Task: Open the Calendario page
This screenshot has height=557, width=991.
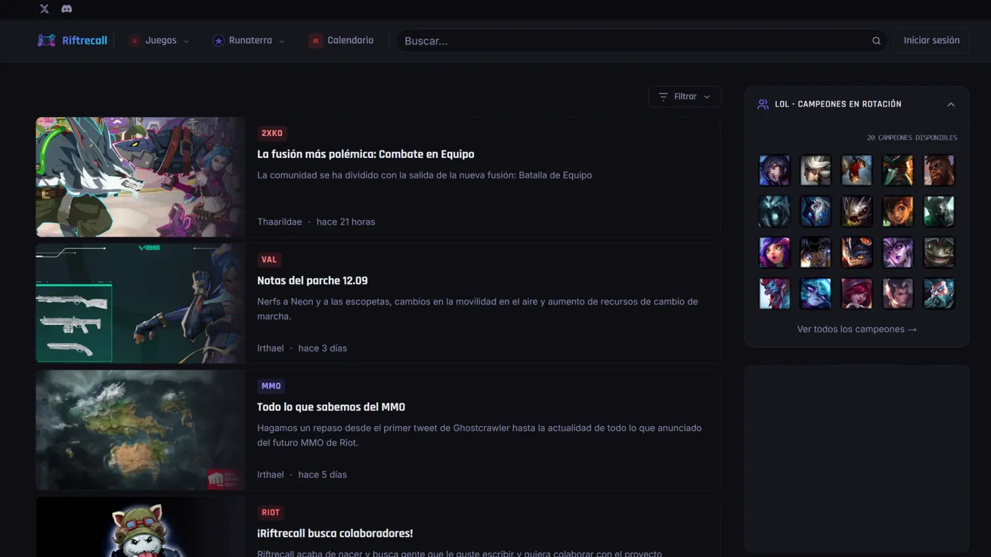Action: pyautogui.click(x=341, y=40)
